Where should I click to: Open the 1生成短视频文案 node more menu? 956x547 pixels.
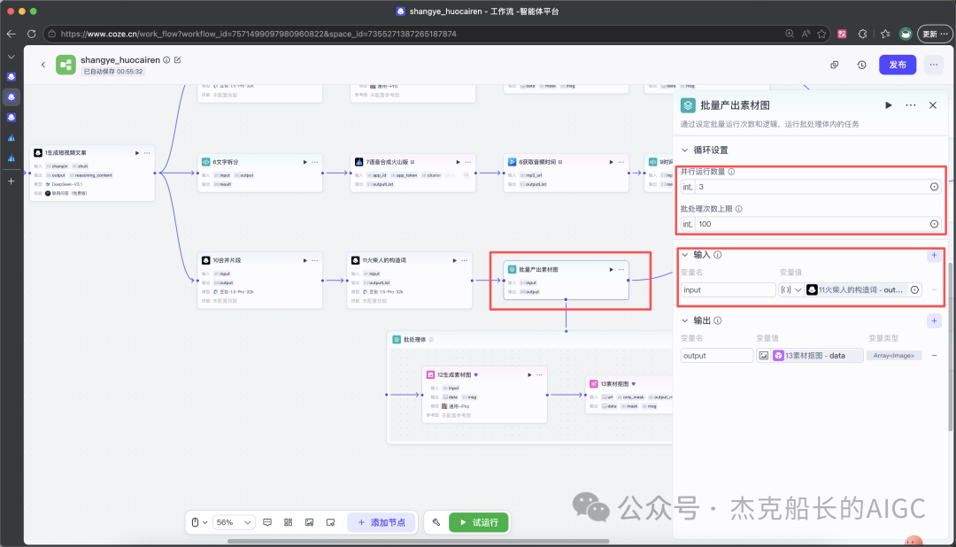[147, 153]
